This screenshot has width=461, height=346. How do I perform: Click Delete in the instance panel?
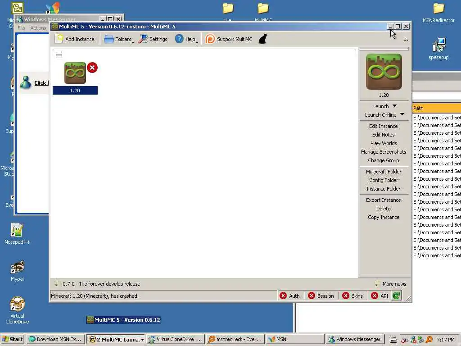coord(384,209)
